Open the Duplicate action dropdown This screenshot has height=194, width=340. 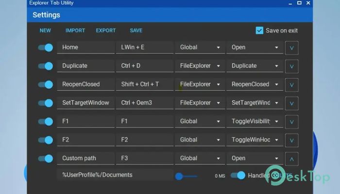(x=255, y=66)
